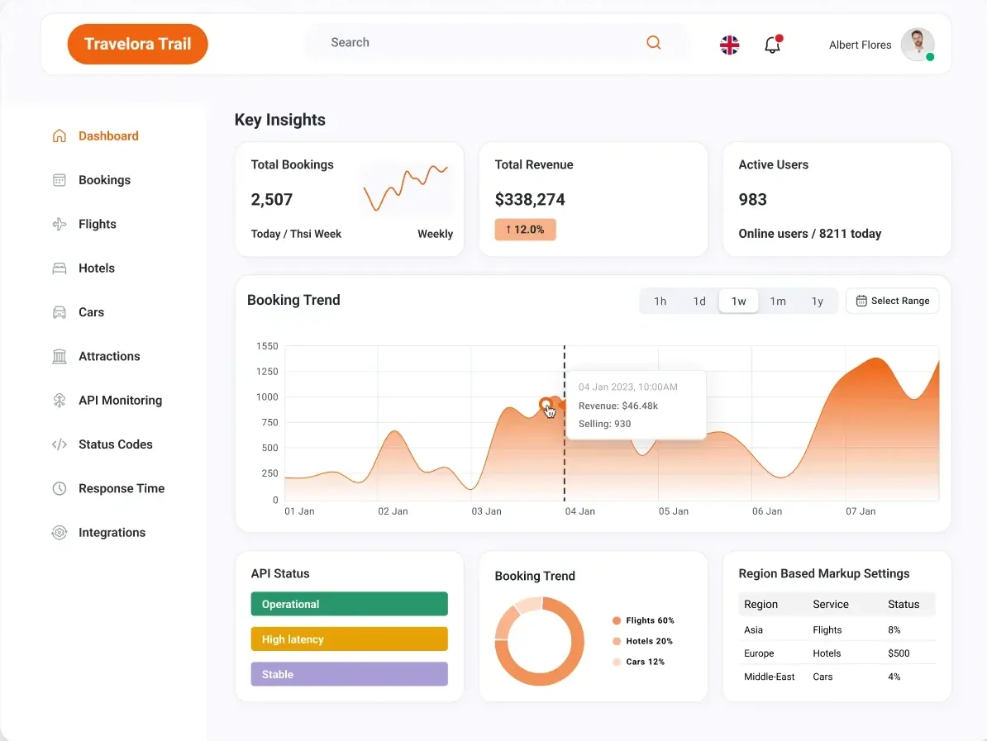Switch chart range to 1d
The image size is (987, 741).
pos(699,301)
